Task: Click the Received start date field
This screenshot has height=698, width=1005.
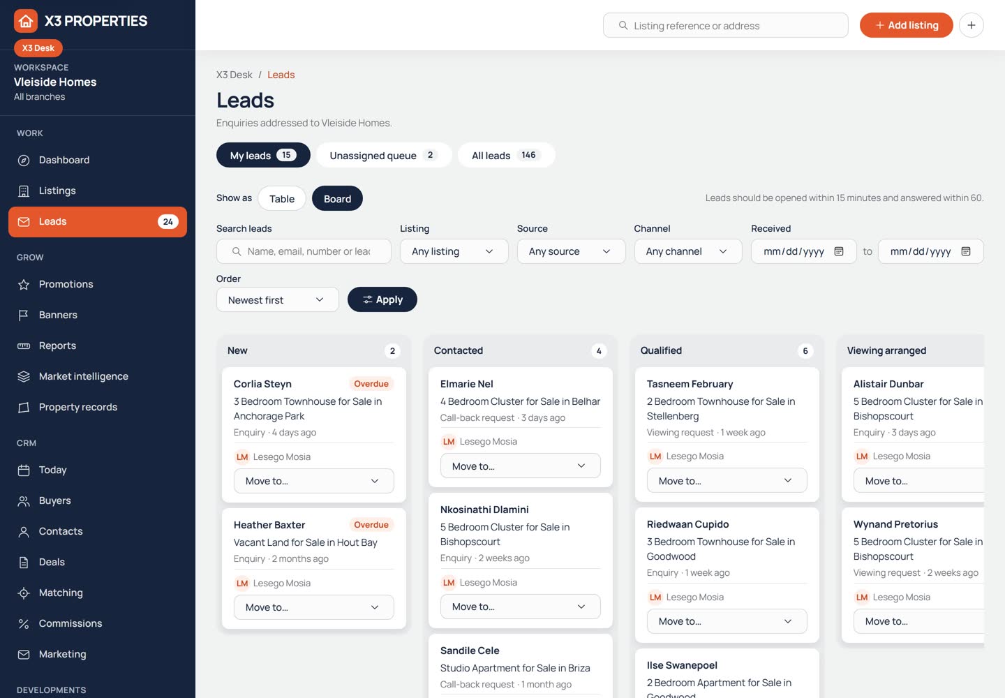Action: pyautogui.click(x=804, y=251)
